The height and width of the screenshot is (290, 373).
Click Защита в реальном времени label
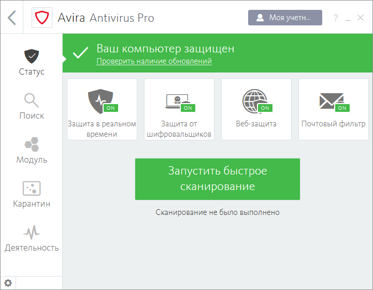coord(102,129)
